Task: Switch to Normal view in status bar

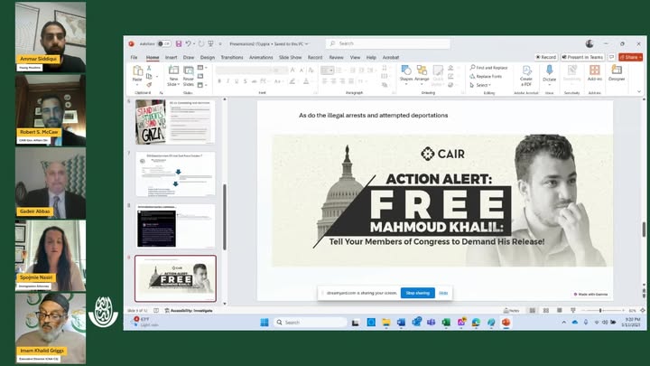Action: pyautogui.click(x=533, y=310)
